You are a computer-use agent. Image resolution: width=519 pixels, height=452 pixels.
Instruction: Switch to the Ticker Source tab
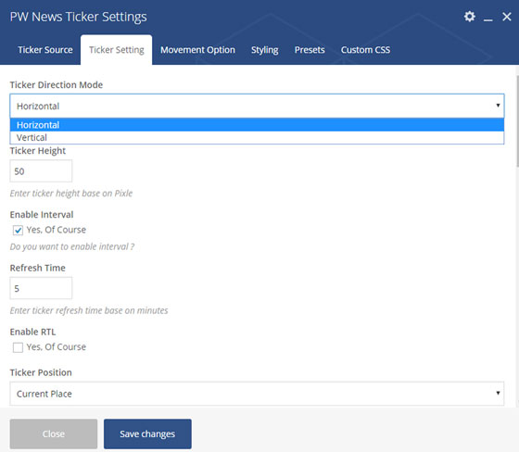[45, 50]
